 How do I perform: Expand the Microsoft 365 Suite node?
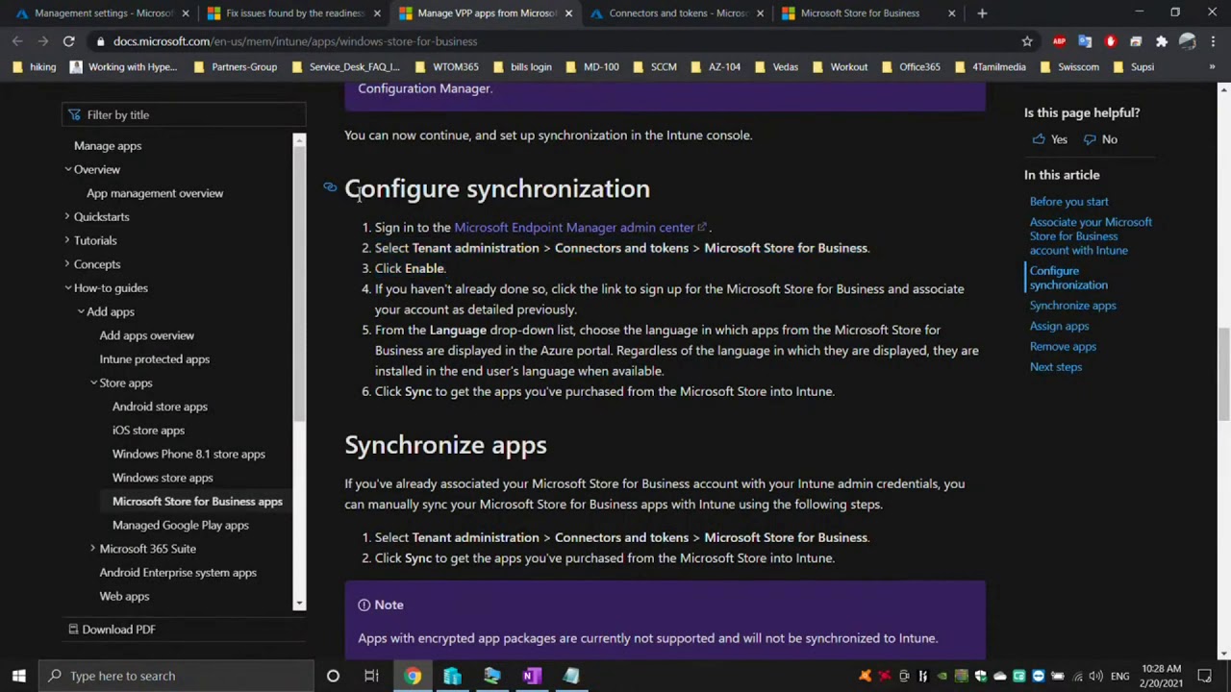pyautogui.click(x=93, y=549)
